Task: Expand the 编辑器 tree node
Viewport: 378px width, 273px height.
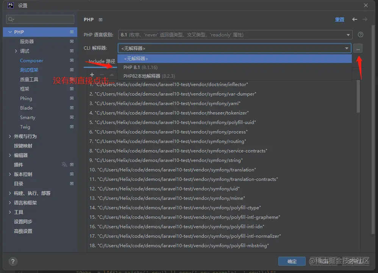Action: (x=10, y=155)
